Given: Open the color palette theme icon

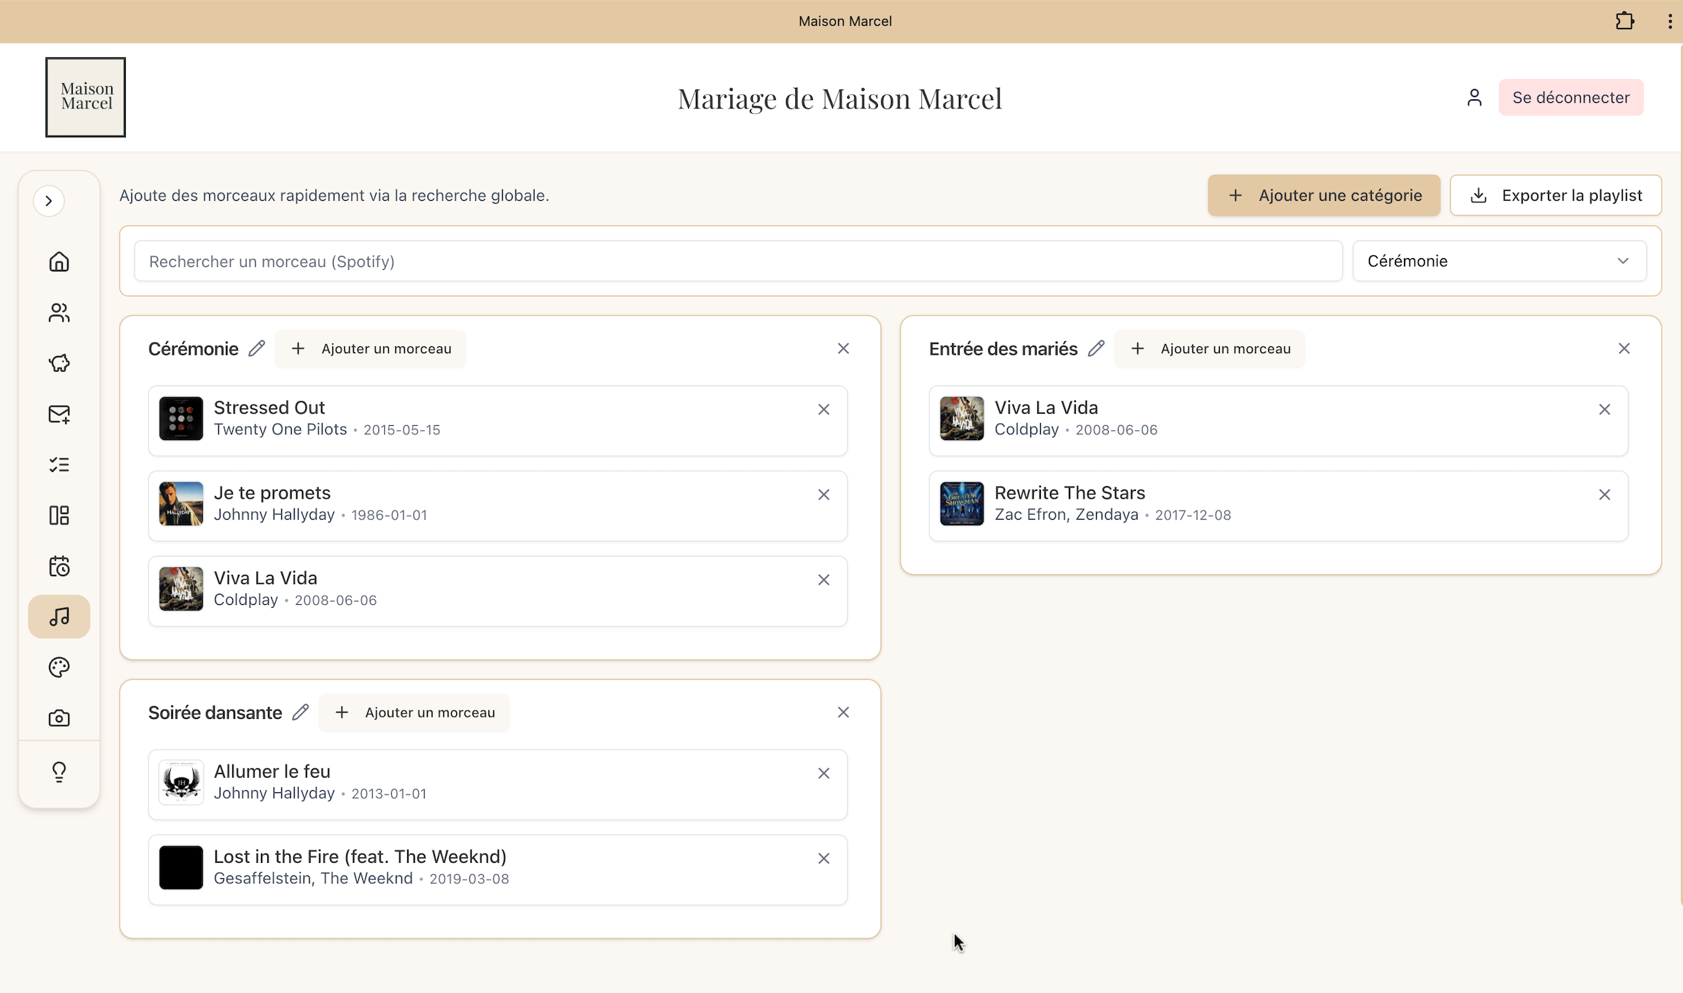Looking at the screenshot, I should 59,667.
